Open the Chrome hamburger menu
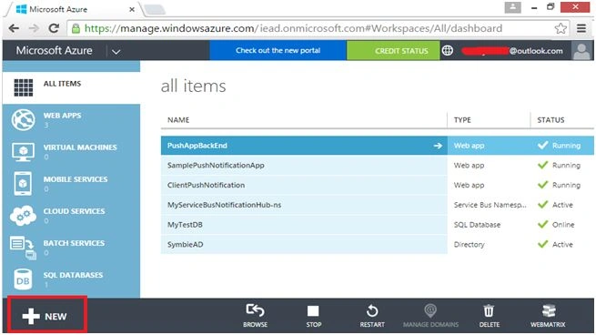The image size is (596, 335). (581, 28)
